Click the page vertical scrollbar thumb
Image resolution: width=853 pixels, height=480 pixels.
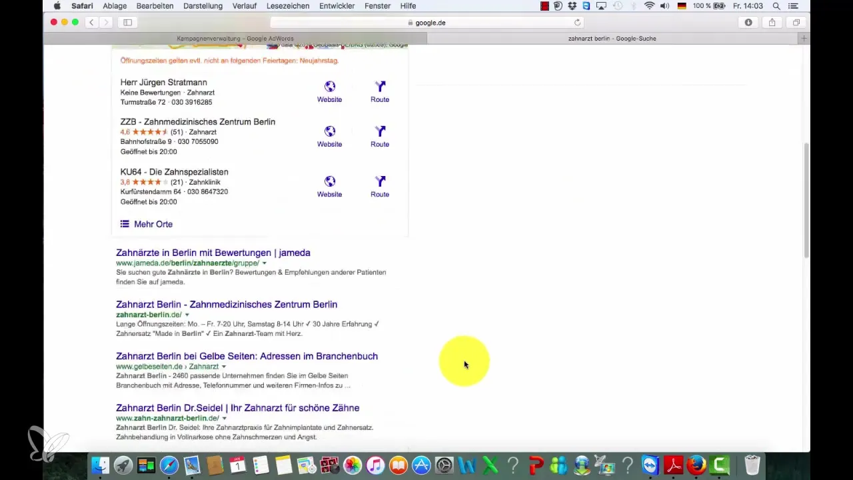(x=806, y=200)
